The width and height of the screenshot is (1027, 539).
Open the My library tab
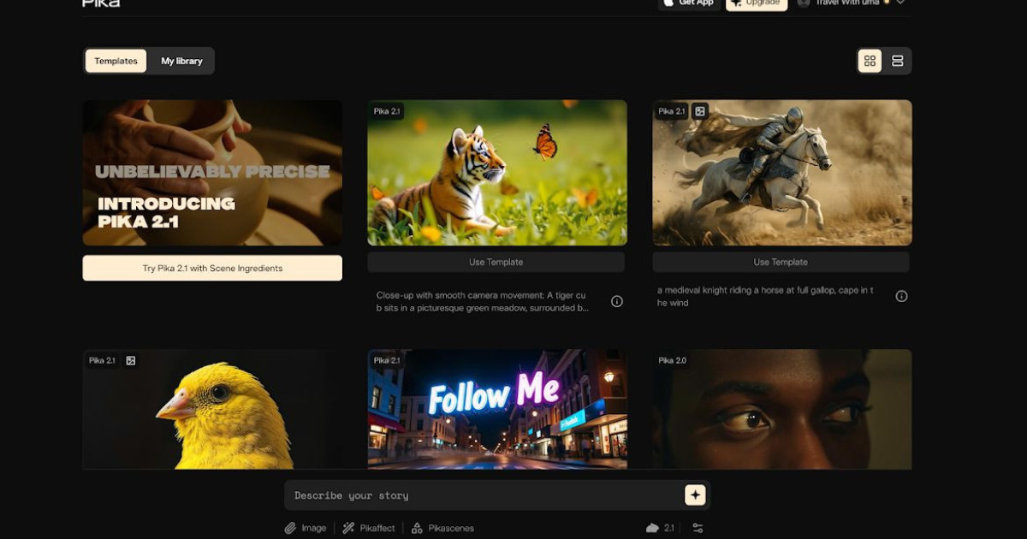pyautogui.click(x=181, y=61)
